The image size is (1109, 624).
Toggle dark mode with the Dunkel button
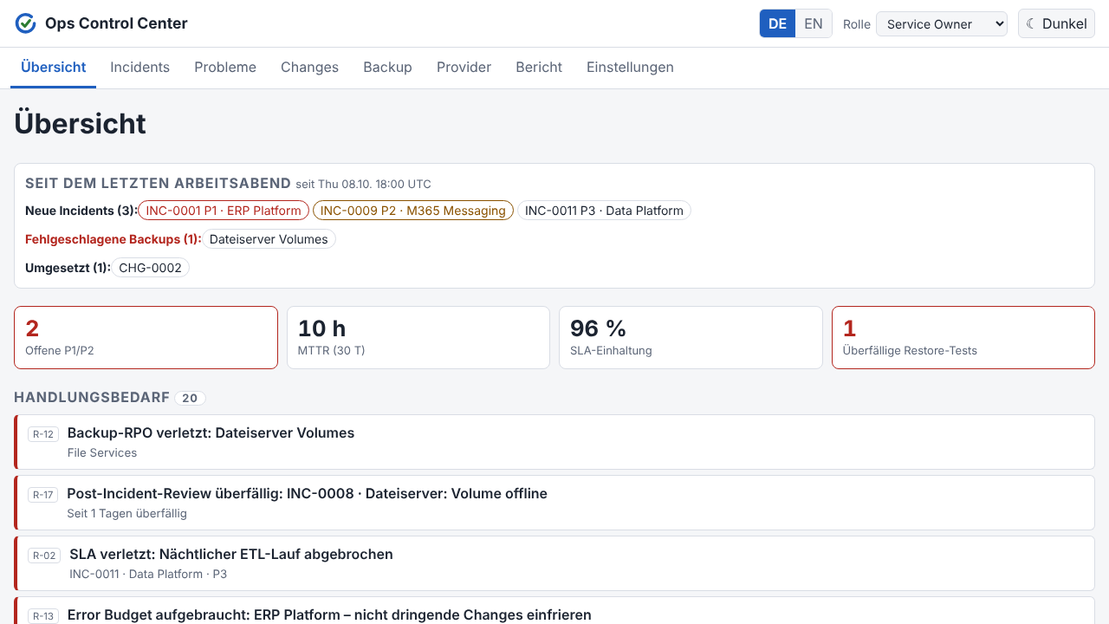coord(1056,23)
